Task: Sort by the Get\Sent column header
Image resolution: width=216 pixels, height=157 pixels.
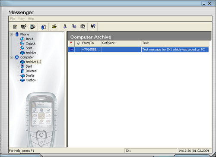Action: point(121,43)
